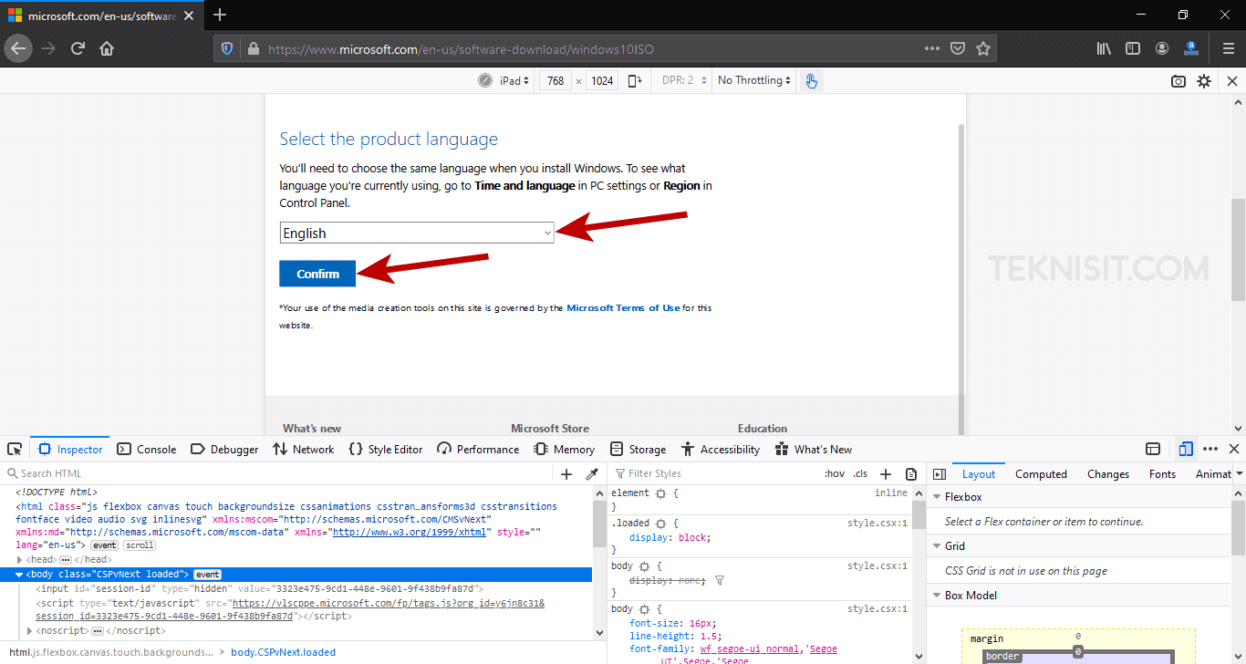Take a screenshot of the viewport

[1179, 81]
